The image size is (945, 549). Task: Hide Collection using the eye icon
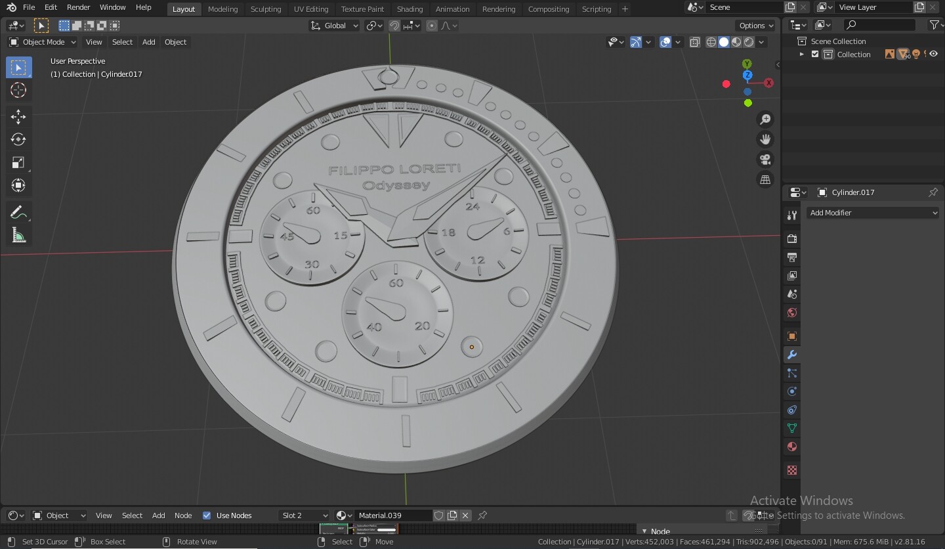[934, 55]
